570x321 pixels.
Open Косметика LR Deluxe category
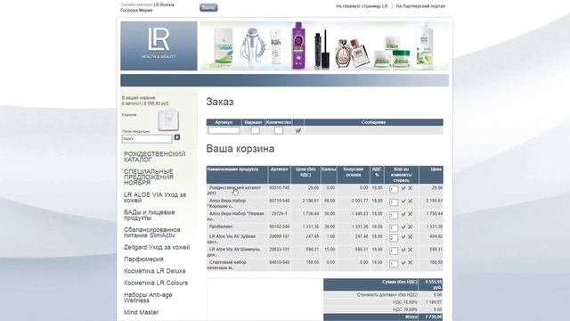(x=154, y=271)
